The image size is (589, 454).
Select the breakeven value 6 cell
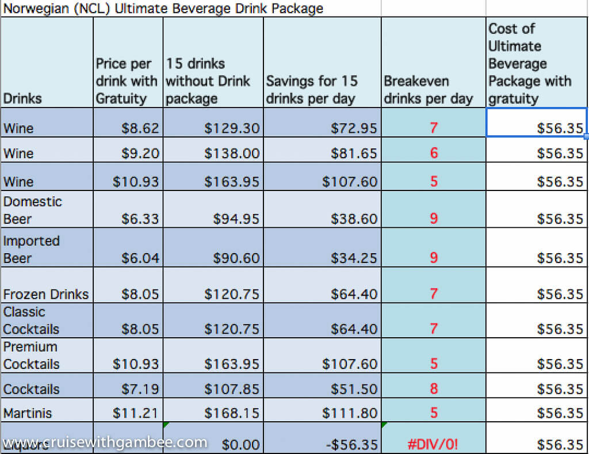pyautogui.click(x=434, y=150)
